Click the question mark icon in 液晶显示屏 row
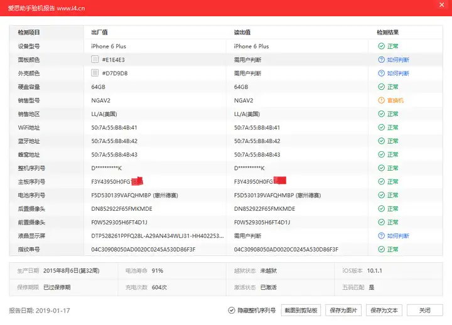The image size is (452, 325). (x=381, y=236)
